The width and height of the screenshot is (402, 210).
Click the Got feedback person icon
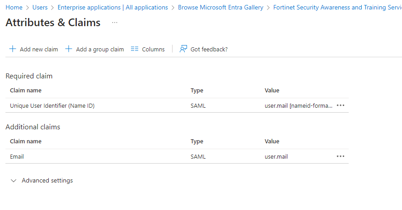(183, 49)
